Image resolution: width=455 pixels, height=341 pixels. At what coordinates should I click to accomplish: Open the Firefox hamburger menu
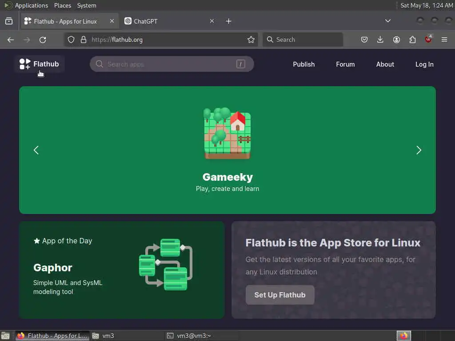click(444, 40)
